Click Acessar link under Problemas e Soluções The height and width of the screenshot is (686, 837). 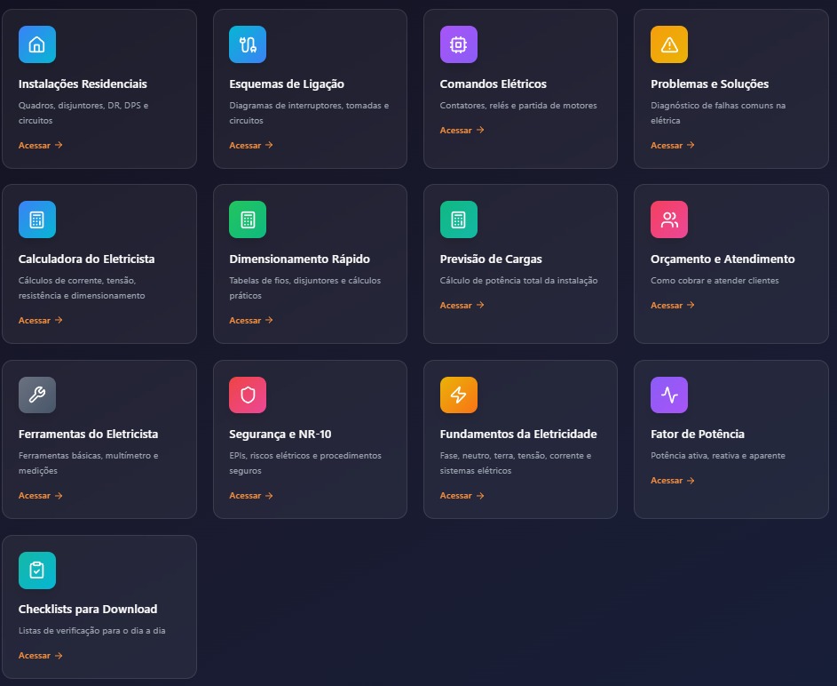point(672,145)
